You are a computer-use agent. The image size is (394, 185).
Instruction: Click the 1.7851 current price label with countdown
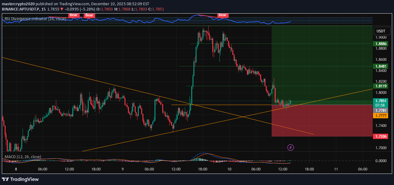click(x=380, y=103)
